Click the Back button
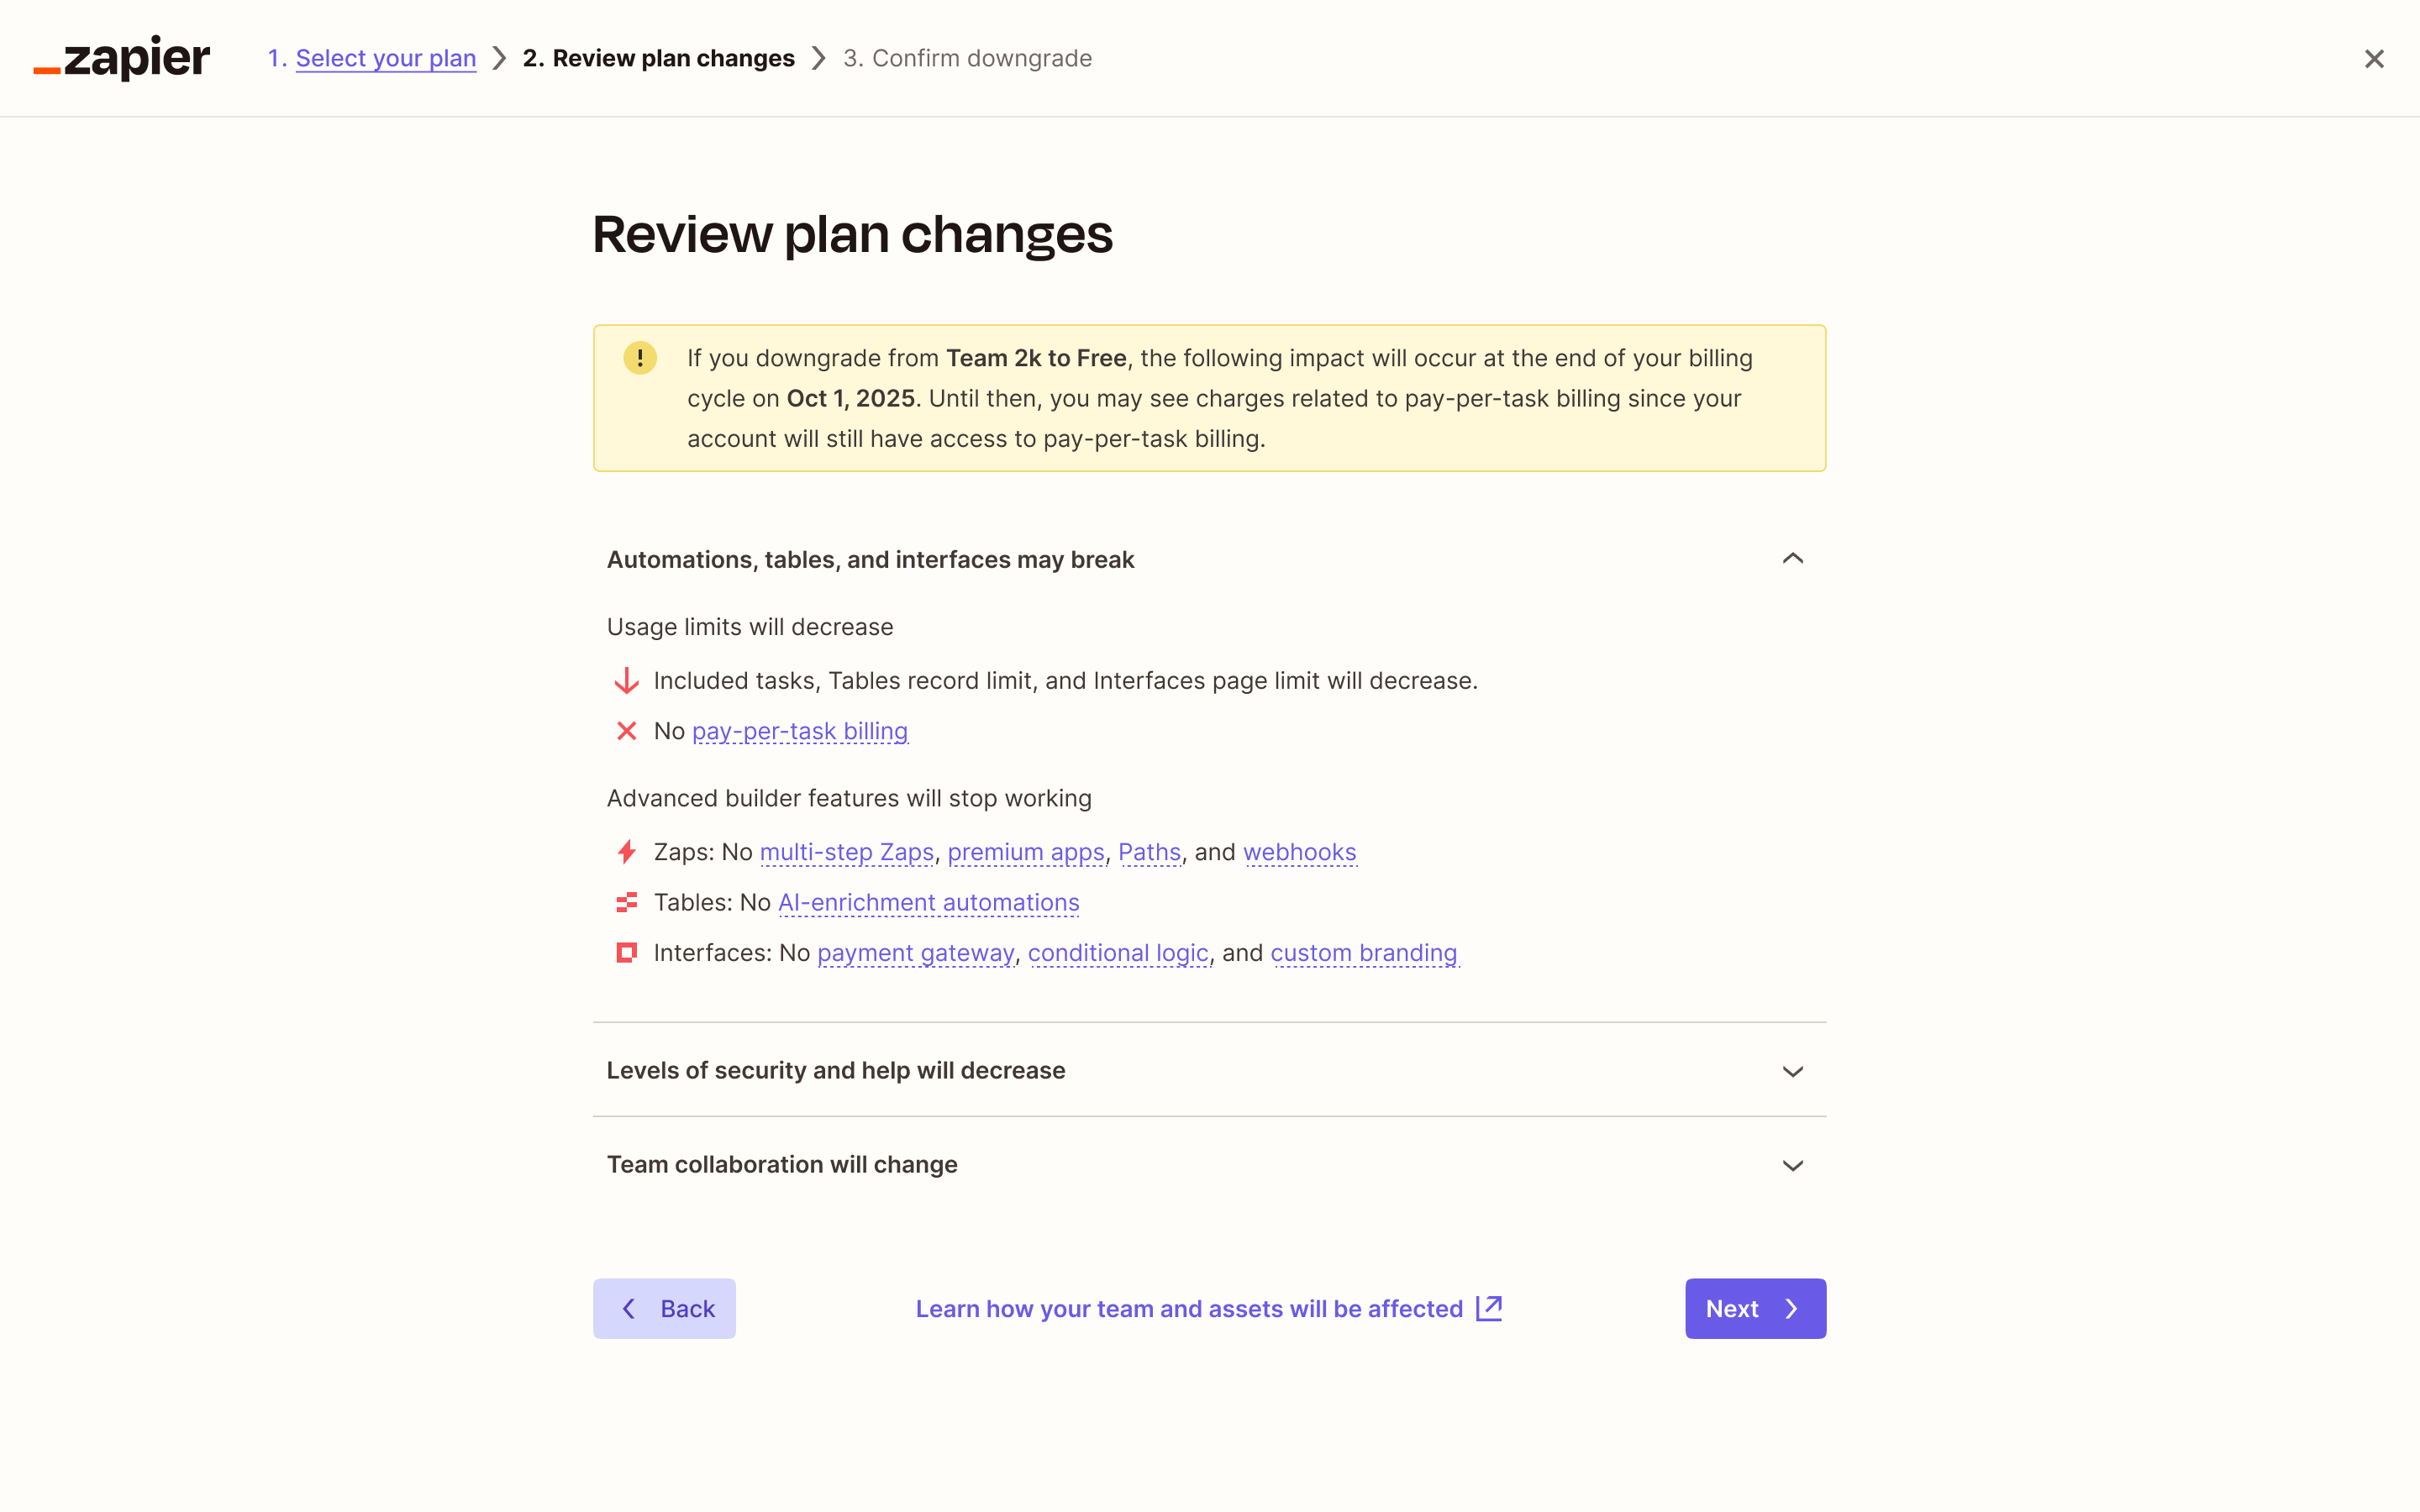2420x1512 pixels. [664, 1307]
